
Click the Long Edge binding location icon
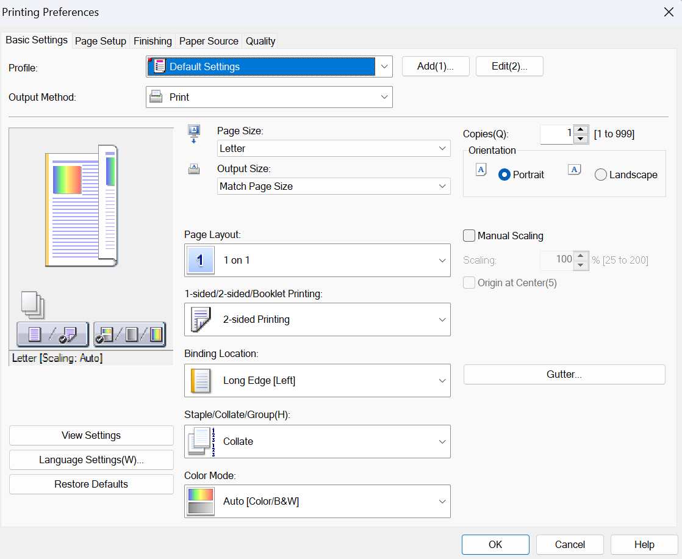coord(200,380)
